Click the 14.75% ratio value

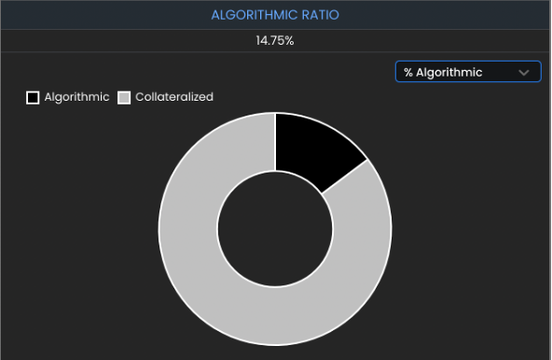[x=275, y=40]
